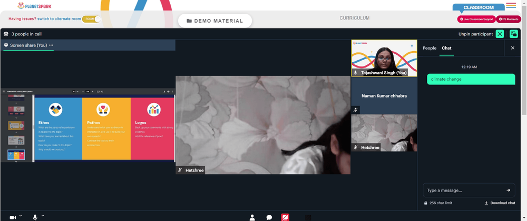Expand camera options chevron

[x=21, y=215]
